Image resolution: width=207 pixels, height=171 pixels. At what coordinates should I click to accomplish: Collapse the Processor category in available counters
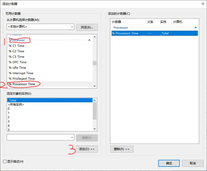[89, 40]
